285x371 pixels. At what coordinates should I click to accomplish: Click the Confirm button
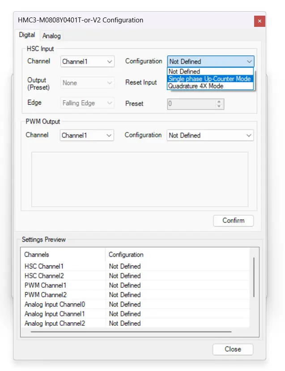click(x=233, y=221)
